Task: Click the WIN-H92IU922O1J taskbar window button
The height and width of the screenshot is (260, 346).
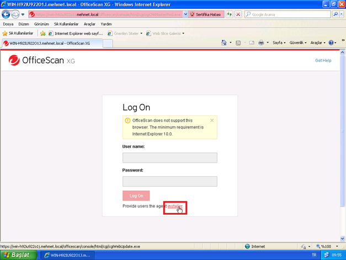Action: click(67, 256)
